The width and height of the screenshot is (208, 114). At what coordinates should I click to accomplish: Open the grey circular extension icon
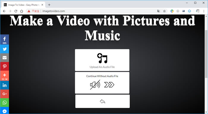178,11
